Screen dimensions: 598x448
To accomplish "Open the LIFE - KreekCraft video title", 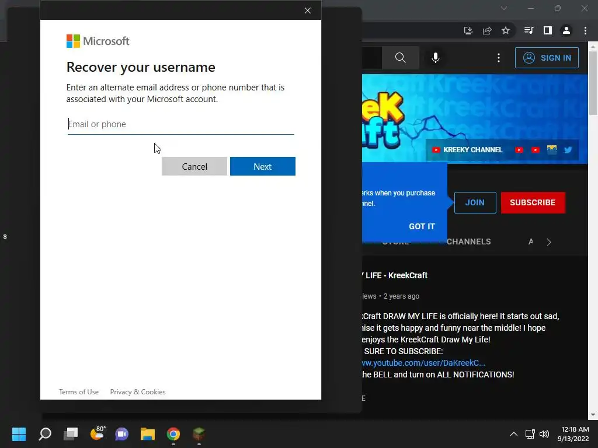I will pos(395,275).
